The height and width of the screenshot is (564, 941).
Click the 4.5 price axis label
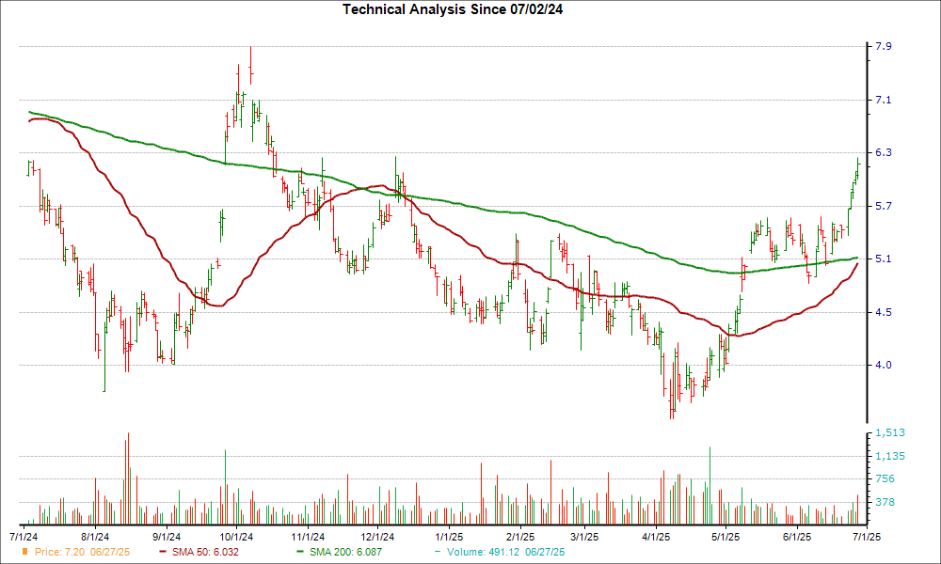click(x=883, y=312)
